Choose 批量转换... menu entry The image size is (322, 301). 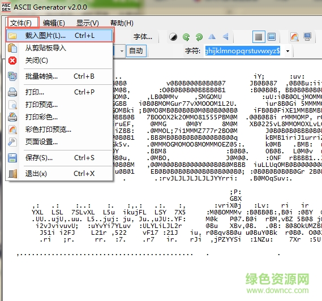coord(59,76)
